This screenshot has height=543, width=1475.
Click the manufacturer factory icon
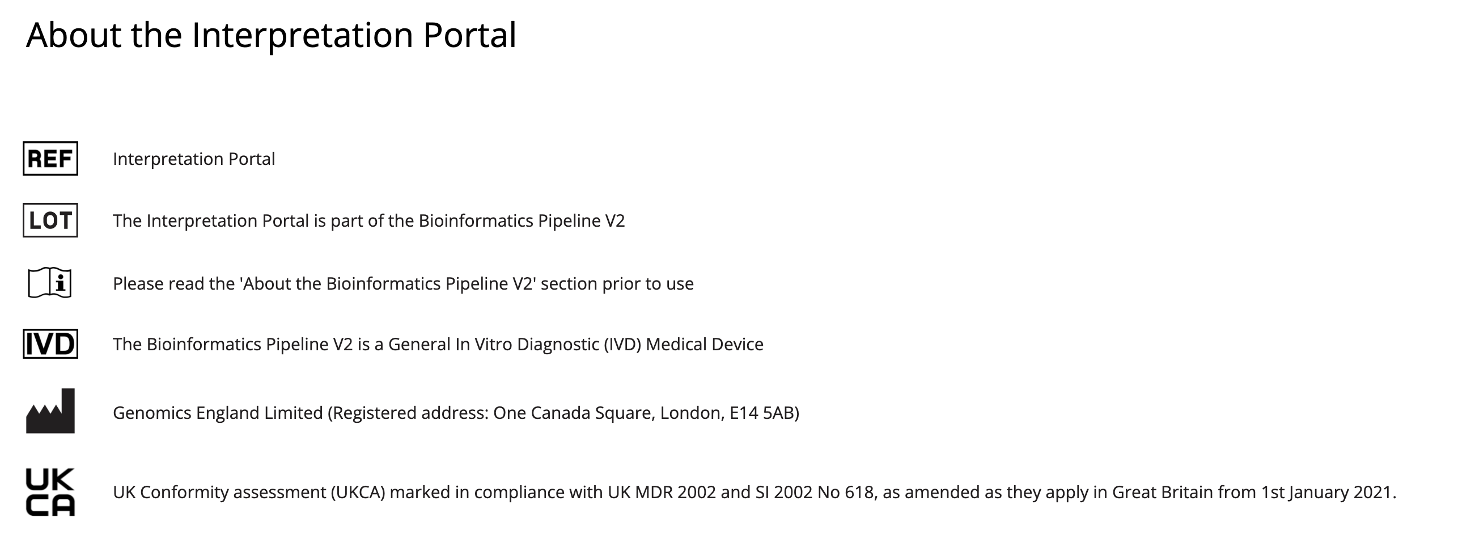pos(50,411)
